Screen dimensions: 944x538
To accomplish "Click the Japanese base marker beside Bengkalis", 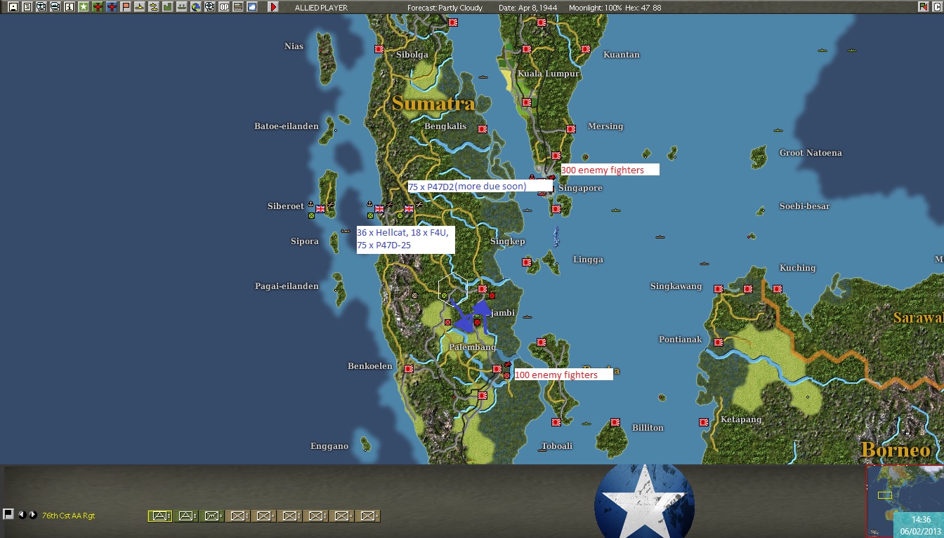I will click(x=483, y=129).
